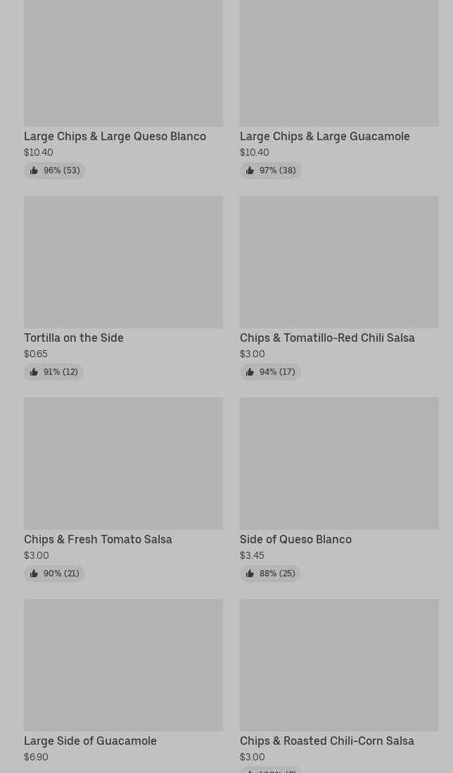453x773 pixels.
Task: Select the Chips & Tomatillo-Red Chili Salsa photo
Action: coord(339,262)
